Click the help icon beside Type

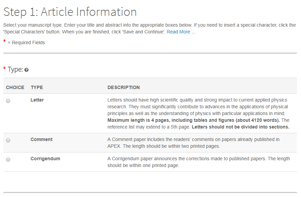pyautogui.click(x=27, y=70)
